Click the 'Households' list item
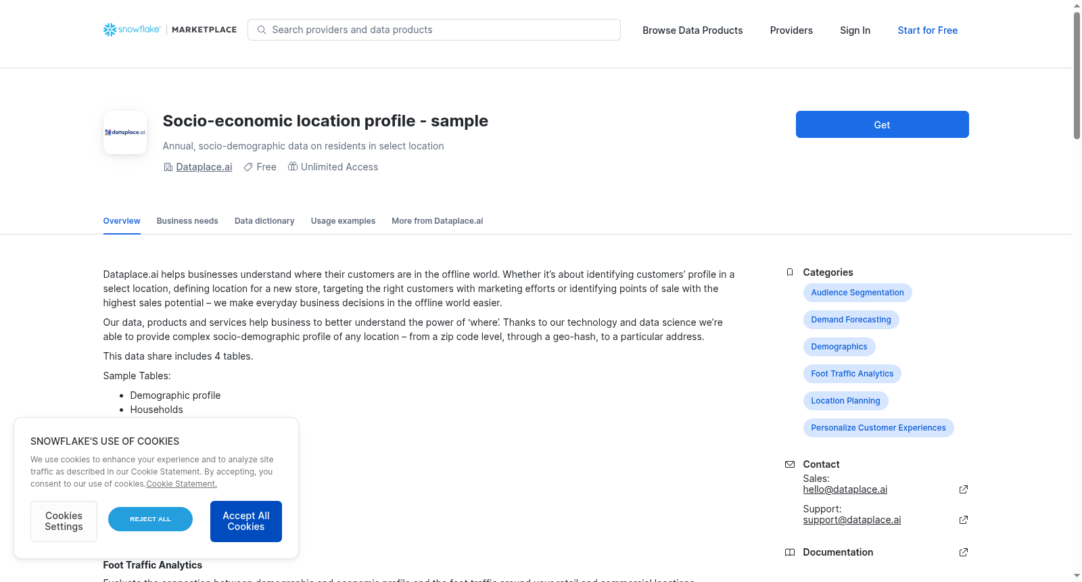Image resolution: width=1082 pixels, height=582 pixels. pyautogui.click(x=156, y=410)
